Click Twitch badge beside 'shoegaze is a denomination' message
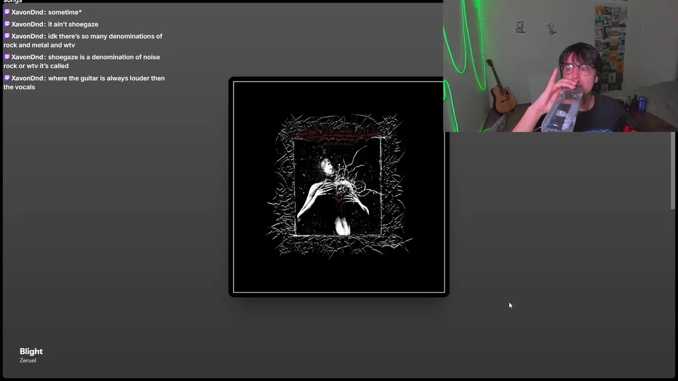The width and height of the screenshot is (678, 381). 7,57
